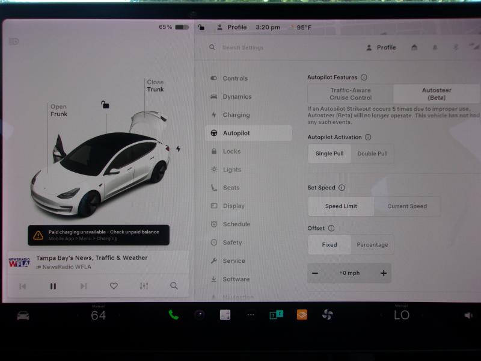The width and height of the screenshot is (481, 361).
Task: Open the three-dots app launcher
Action: coord(251,315)
